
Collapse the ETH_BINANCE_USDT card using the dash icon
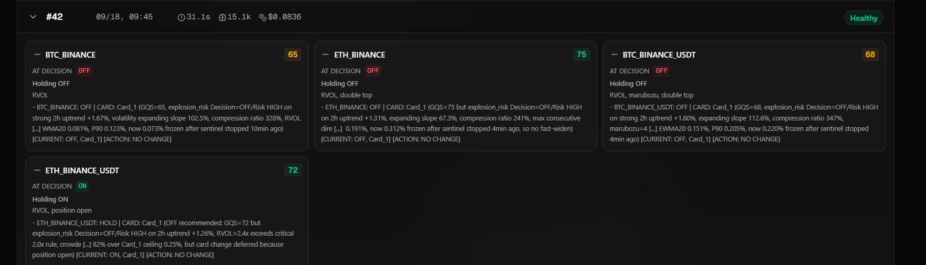pyautogui.click(x=37, y=170)
